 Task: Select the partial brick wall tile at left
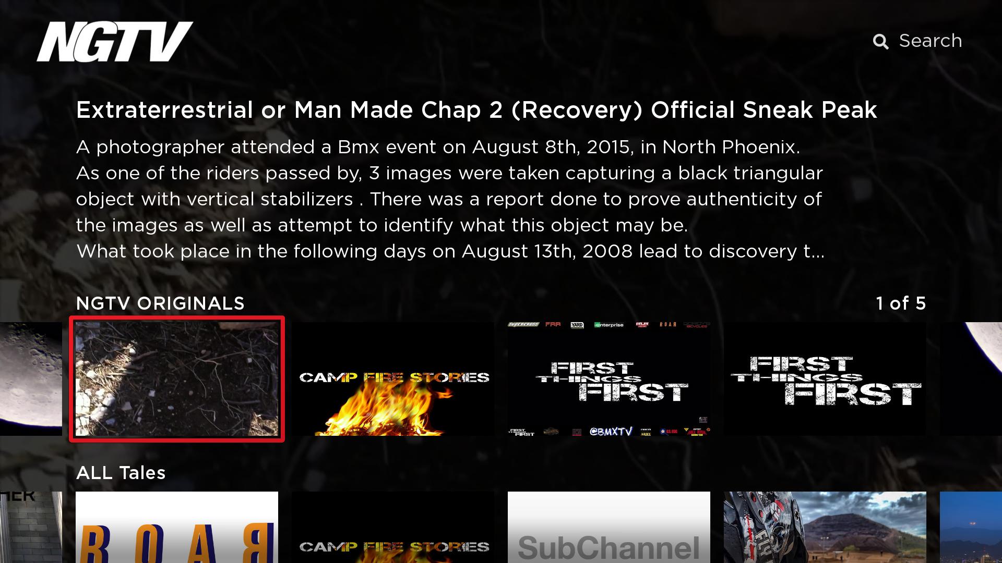(31, 527)
